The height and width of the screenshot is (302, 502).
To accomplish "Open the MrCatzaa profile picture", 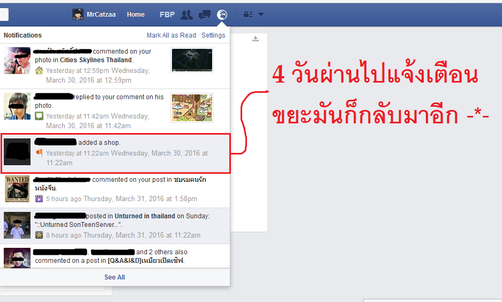I will 78,14.
